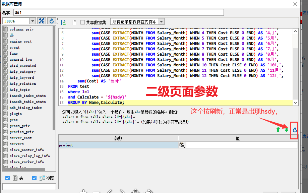The height and width of the screenshot is (193, 308).
Task: Click the slave_worker_info table icon
Action: pos(6,162)
